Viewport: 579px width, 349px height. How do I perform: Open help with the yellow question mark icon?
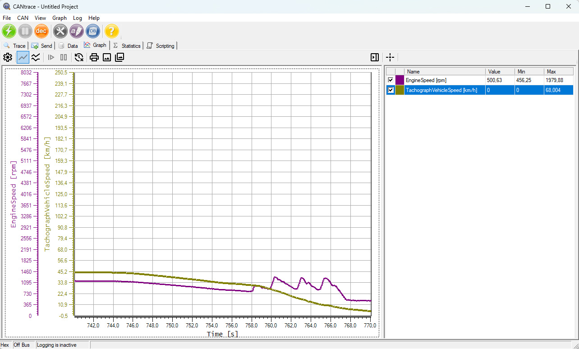pyautogui.click(x=112, y=31)
